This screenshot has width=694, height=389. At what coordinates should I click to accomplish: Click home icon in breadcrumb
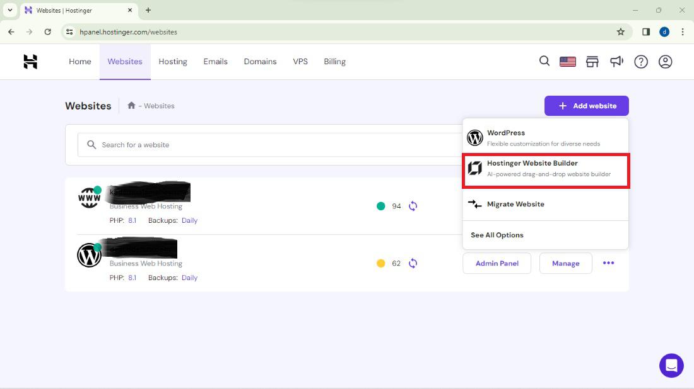(x=131, y=106)
